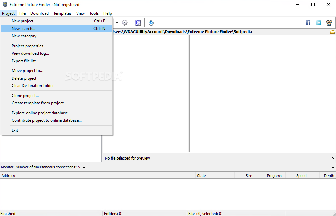Open the Templates menu
The image size is (336, 216).
click(62, 13)
